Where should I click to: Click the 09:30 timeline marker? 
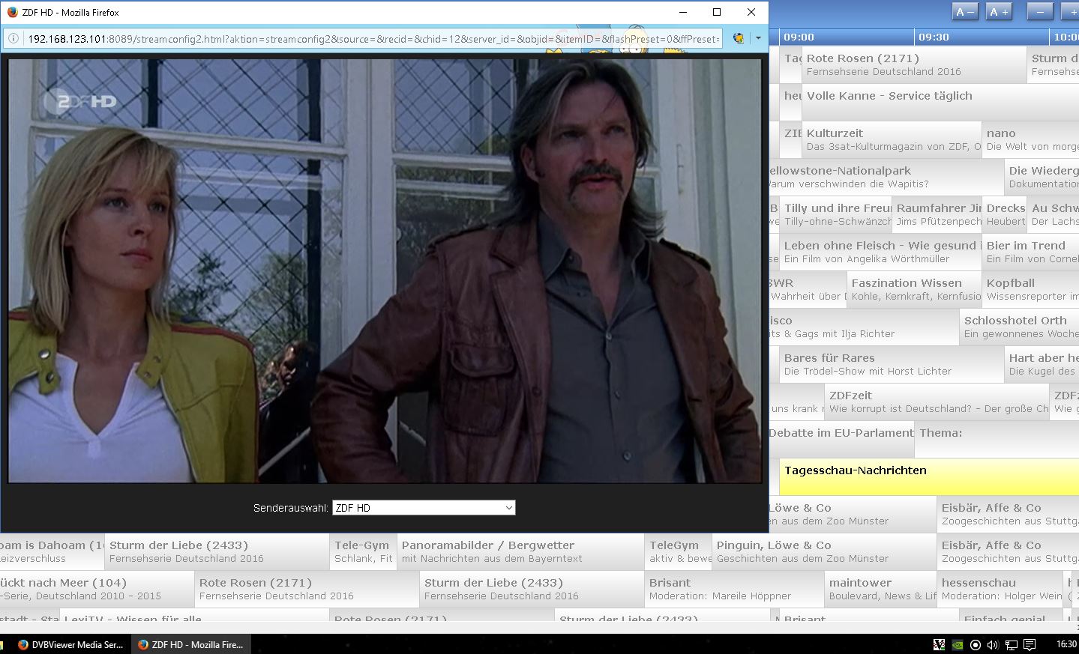click(934, 37)
